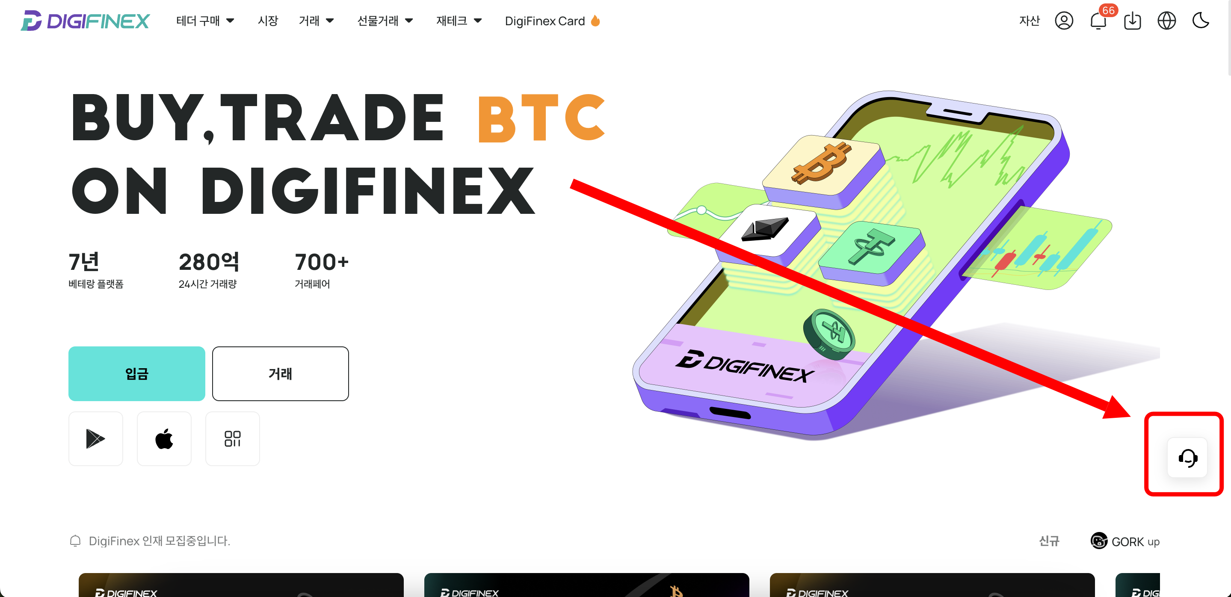Show the QR code download icon
Screen dimensions: 1231x597
point(232,438)
